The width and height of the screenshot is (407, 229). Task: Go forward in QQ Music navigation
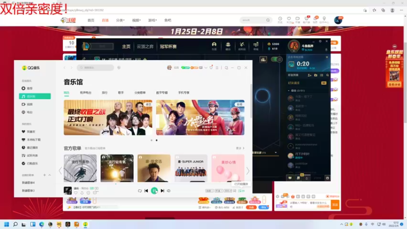71,68
